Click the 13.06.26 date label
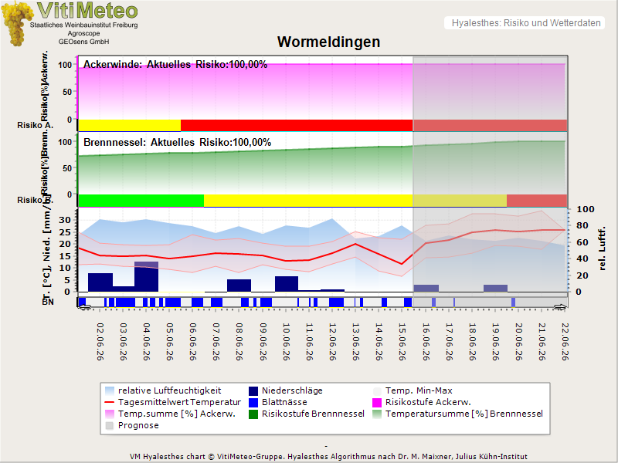618x463 pixels. click(355, 342)
